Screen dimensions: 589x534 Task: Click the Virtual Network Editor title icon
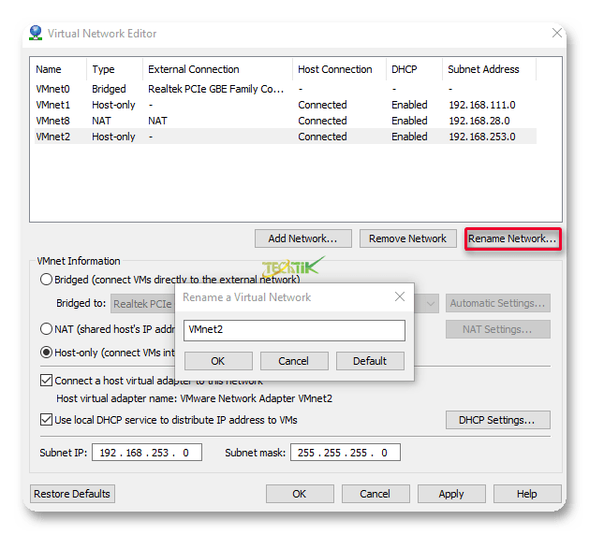point(36,33)
